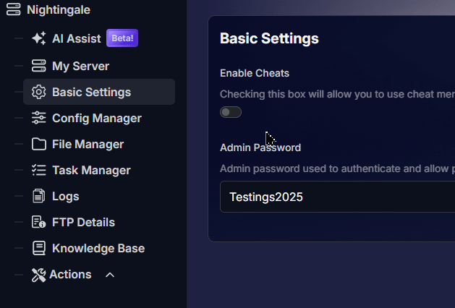Open the Logs menu item text
Viewport: 455px width, 308px height.
[x=66, y=197]
